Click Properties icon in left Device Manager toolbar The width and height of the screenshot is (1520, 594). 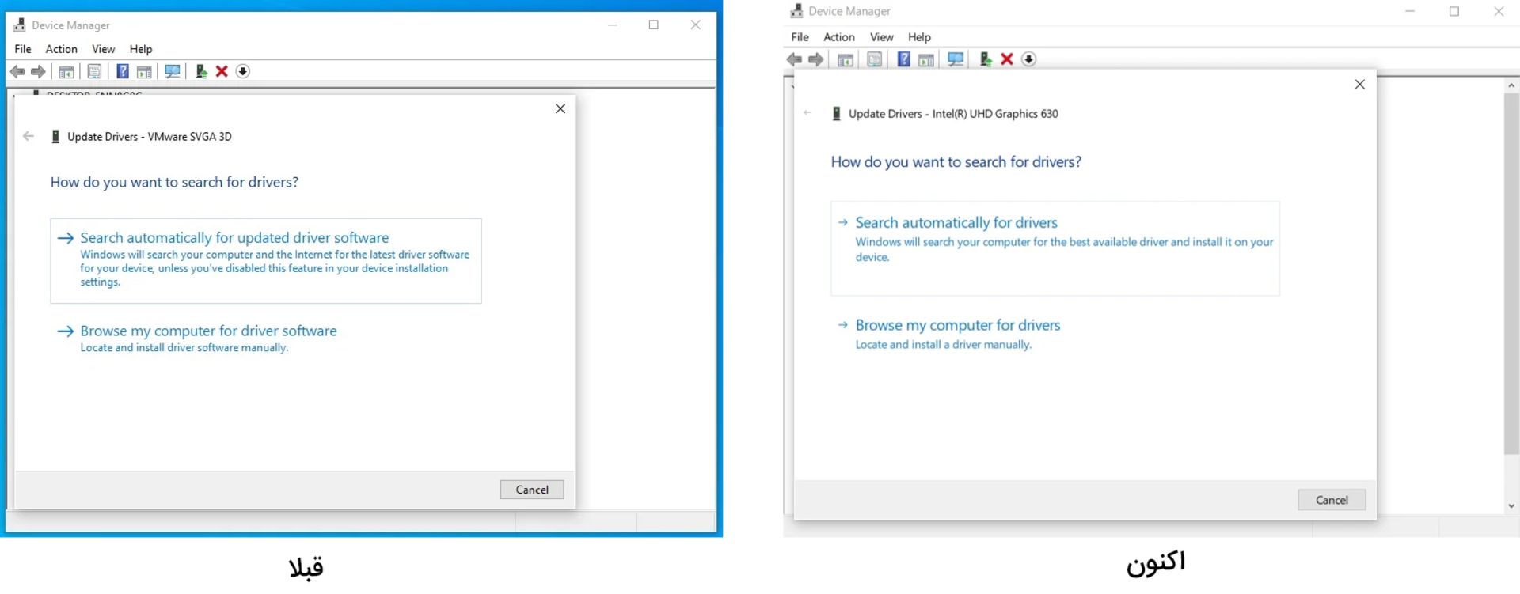pos(94,72)
